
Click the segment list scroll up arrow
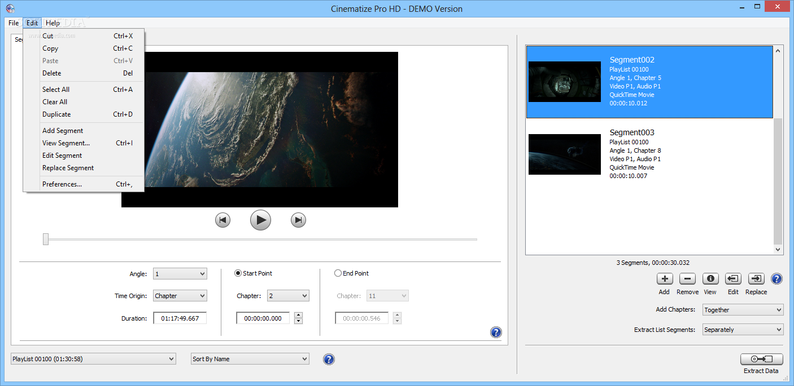(x=778, y=51)
